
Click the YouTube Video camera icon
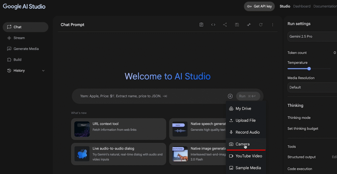[x=231, y=156]
